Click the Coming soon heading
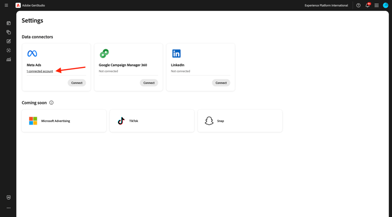 (x=34, y=103)
